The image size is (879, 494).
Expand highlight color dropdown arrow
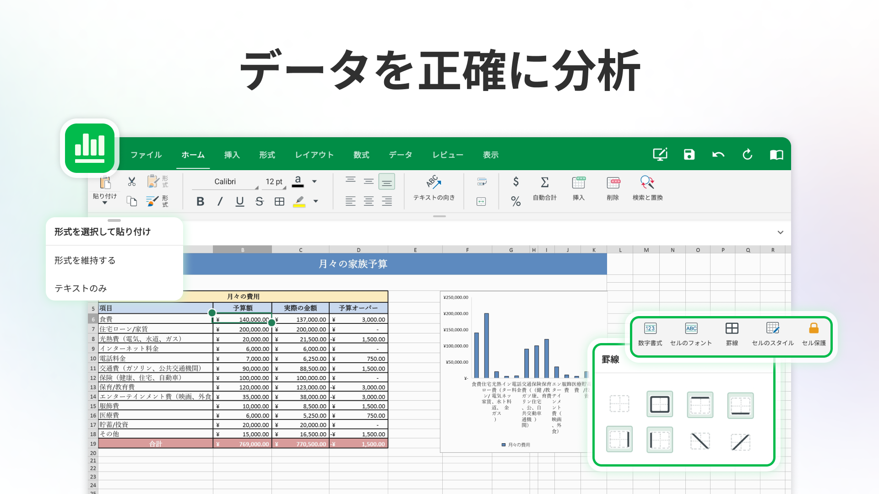coord(315,201)
